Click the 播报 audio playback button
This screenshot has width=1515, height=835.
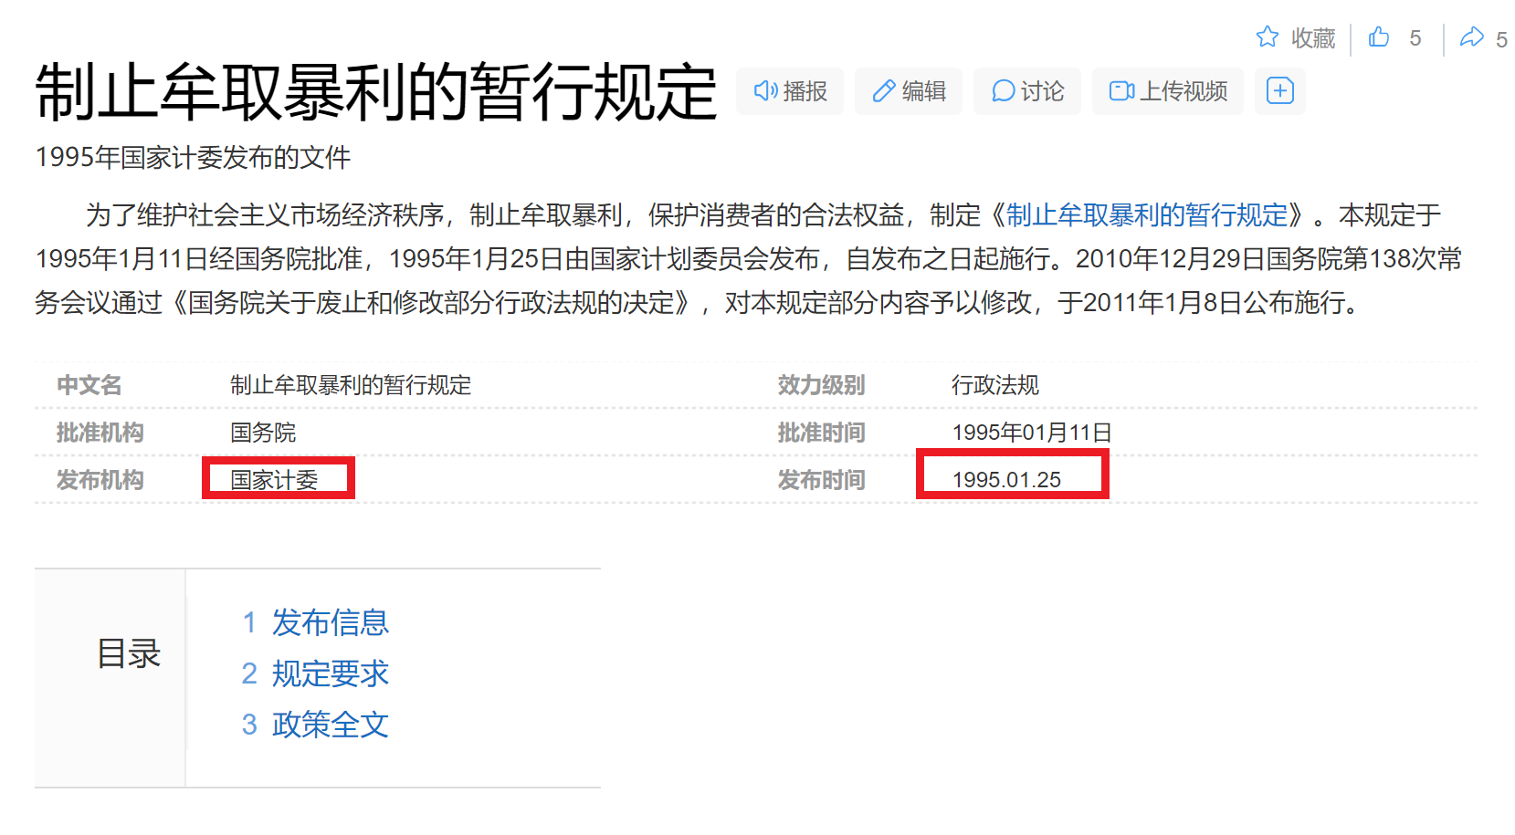(x=790, y=91)
